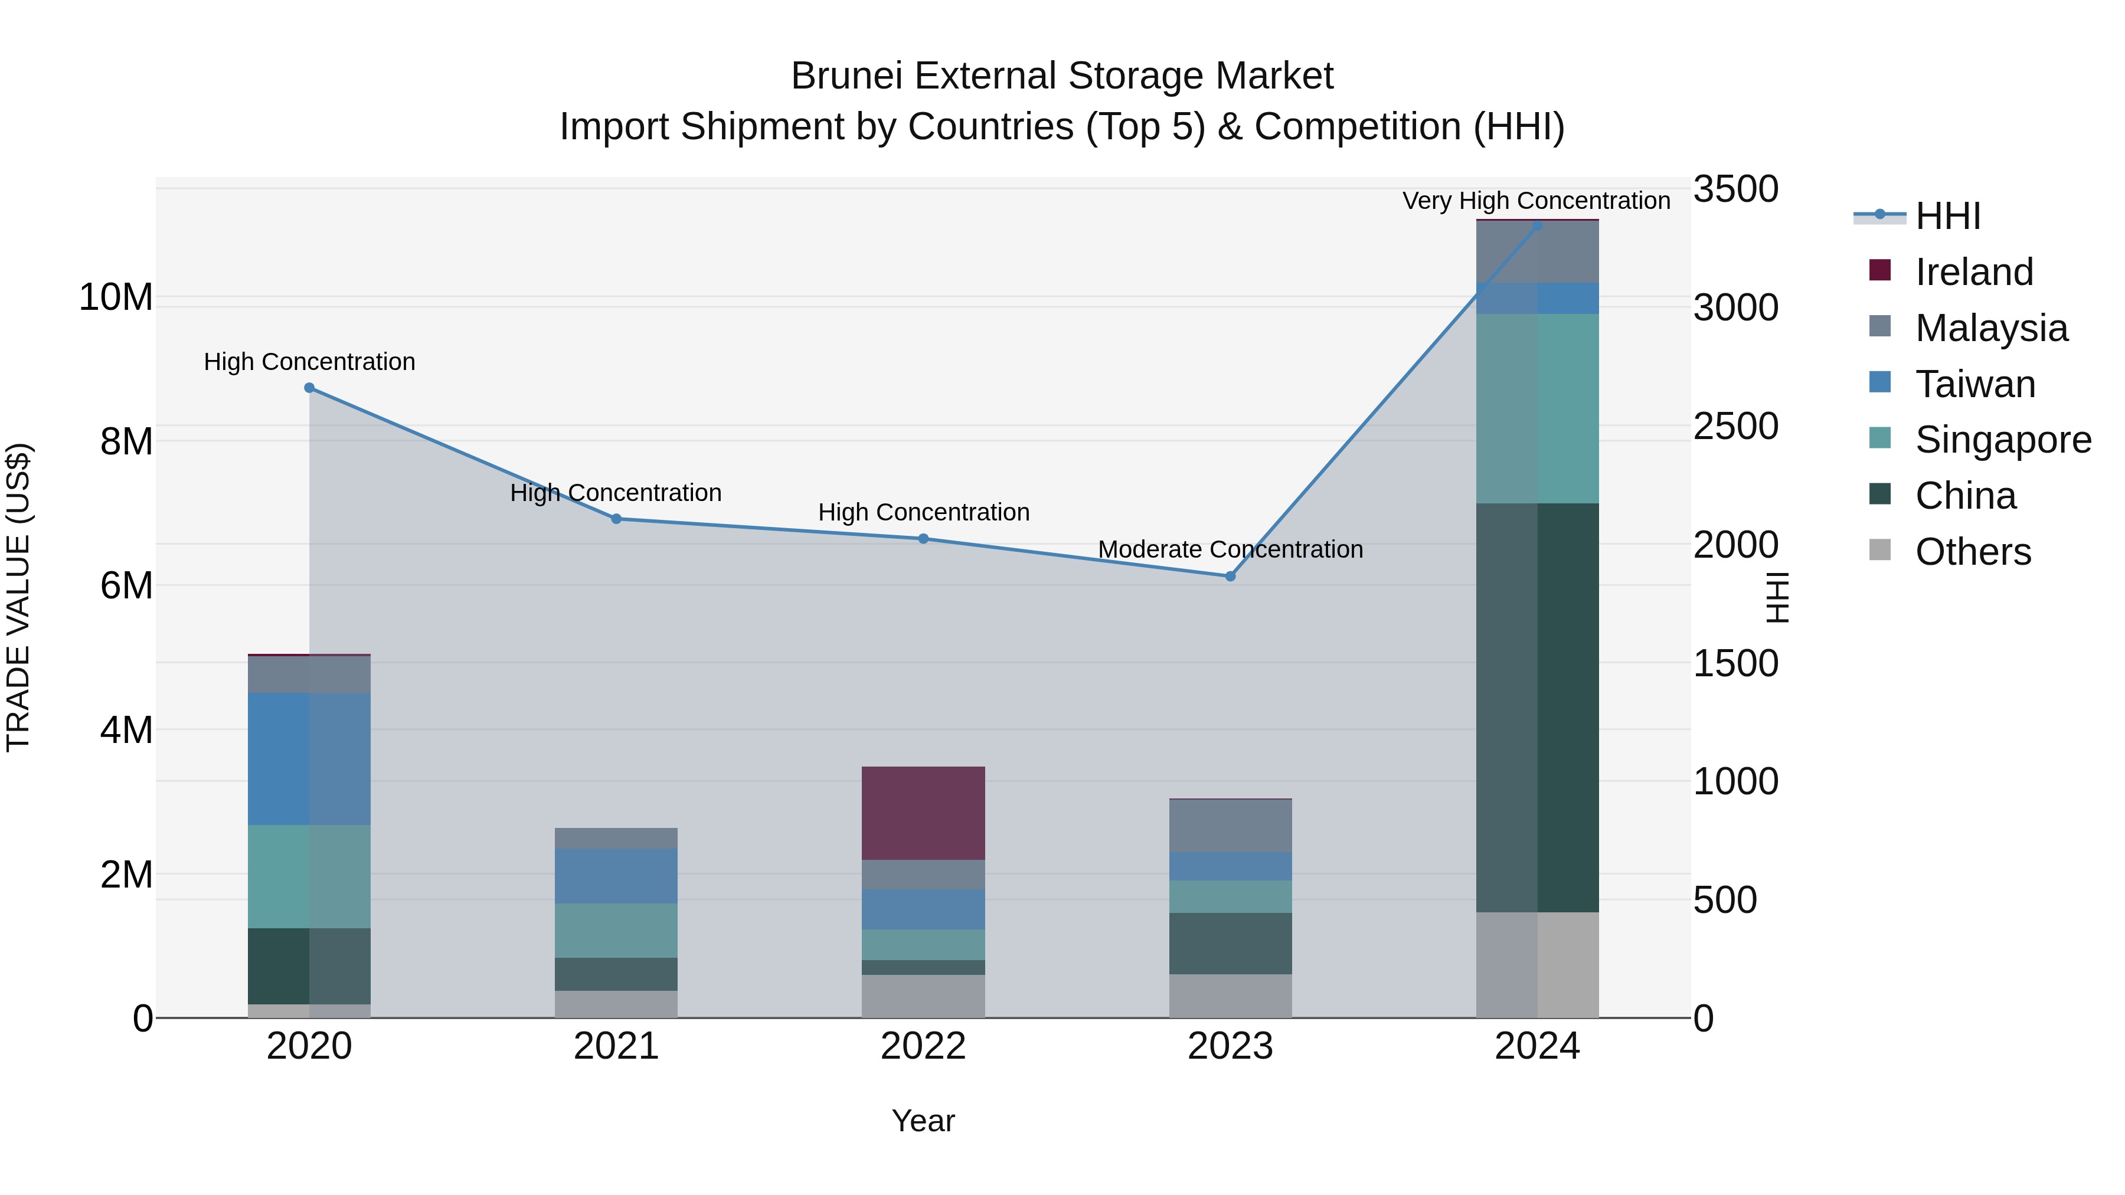The image size is (2125, 1195).
Task: Click the 2023 HHI data point
Action: [1231, 577]
